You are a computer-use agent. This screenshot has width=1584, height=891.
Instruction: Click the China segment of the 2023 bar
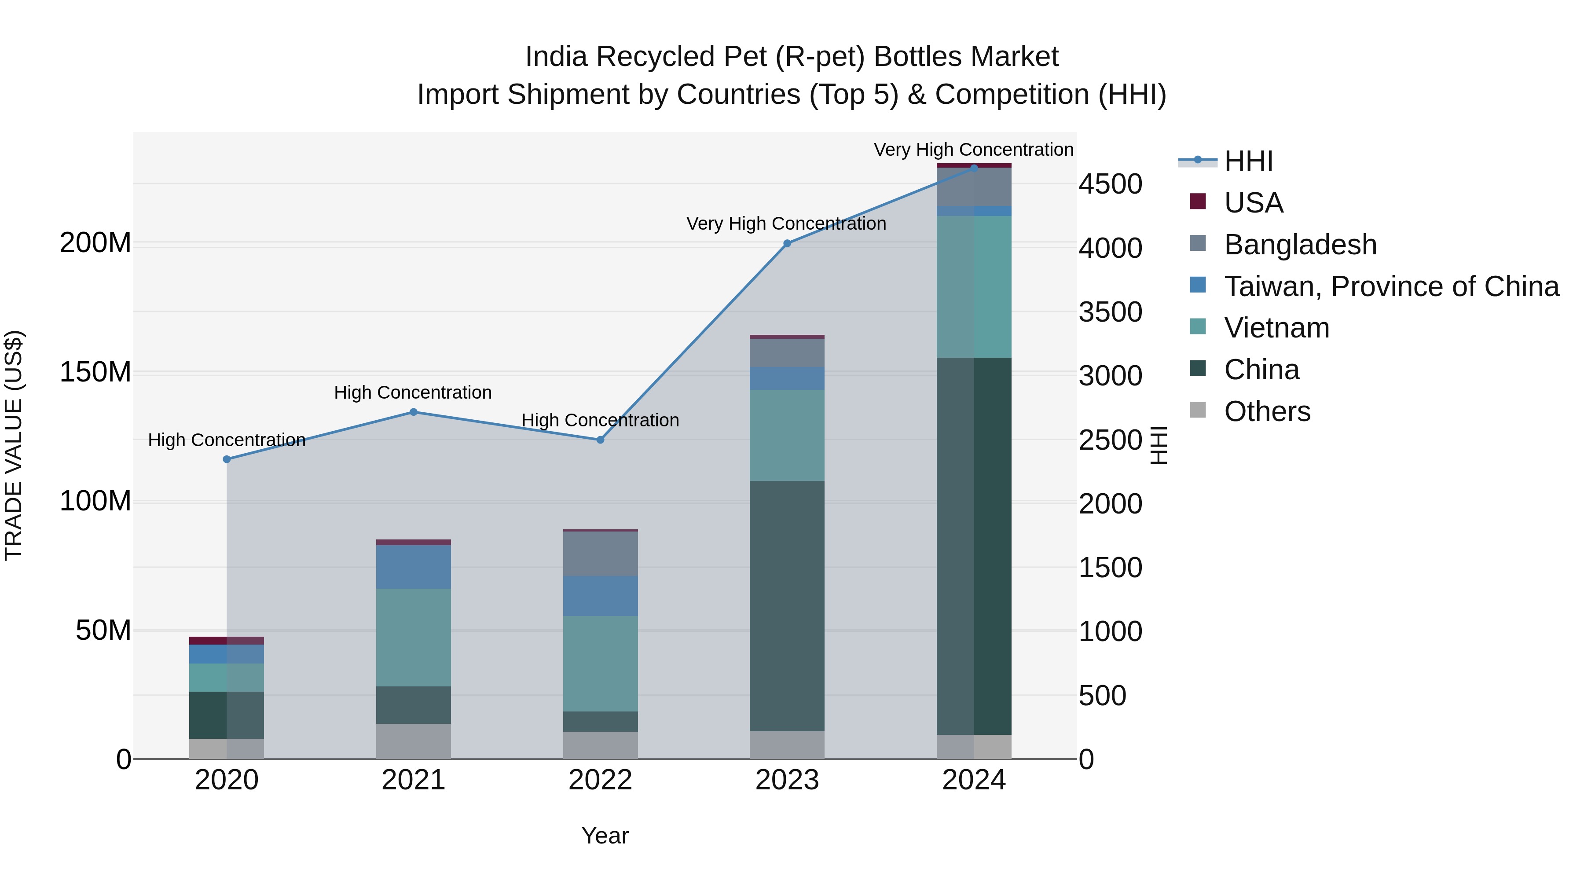tap(787, 606)
